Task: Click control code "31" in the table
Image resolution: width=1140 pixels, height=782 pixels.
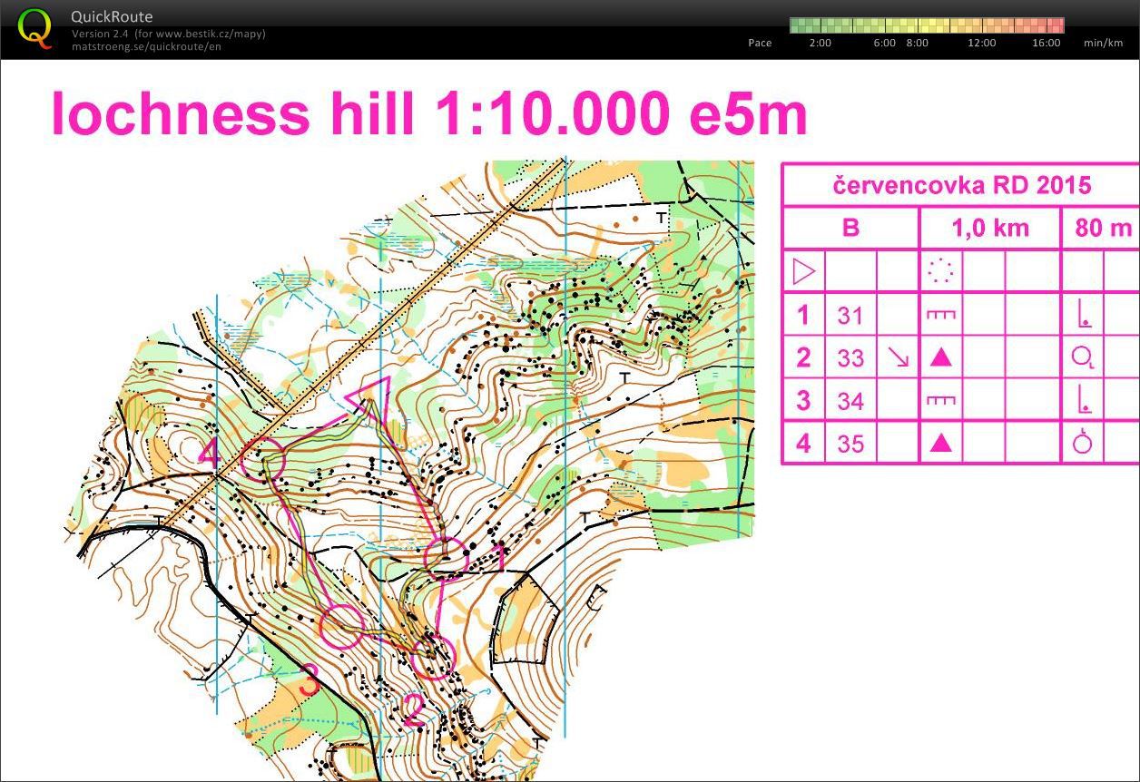Action: (x=850, y=316)
